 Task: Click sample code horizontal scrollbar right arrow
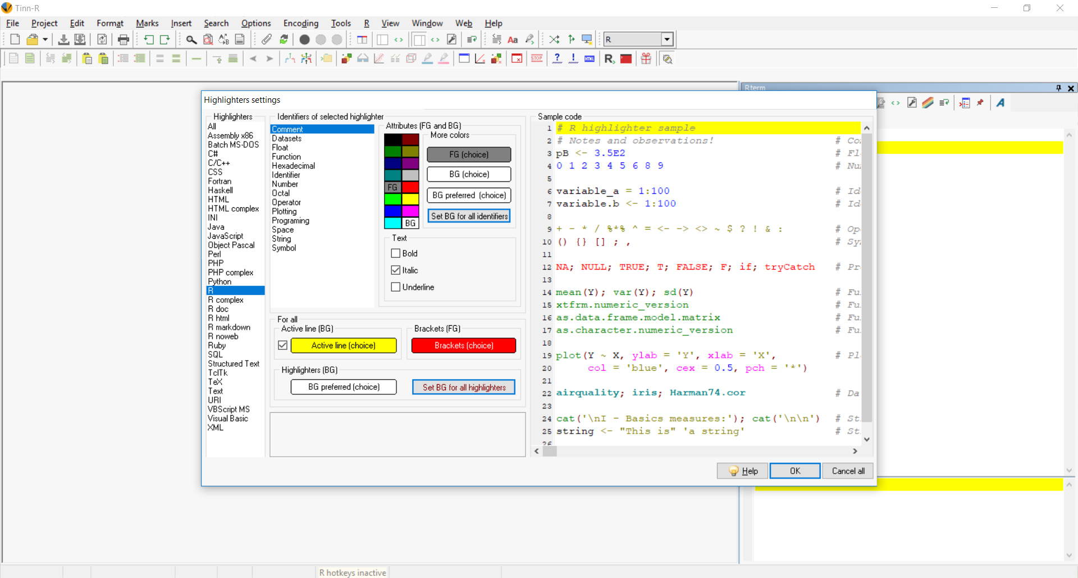coord(855,451)
